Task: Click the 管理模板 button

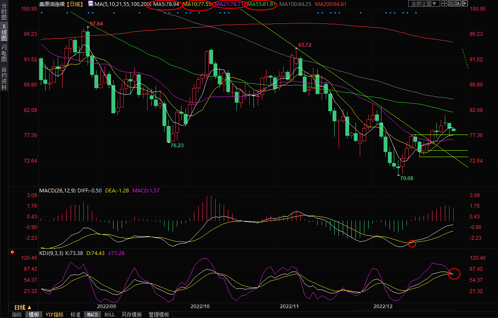Action: tap(158, 315)
